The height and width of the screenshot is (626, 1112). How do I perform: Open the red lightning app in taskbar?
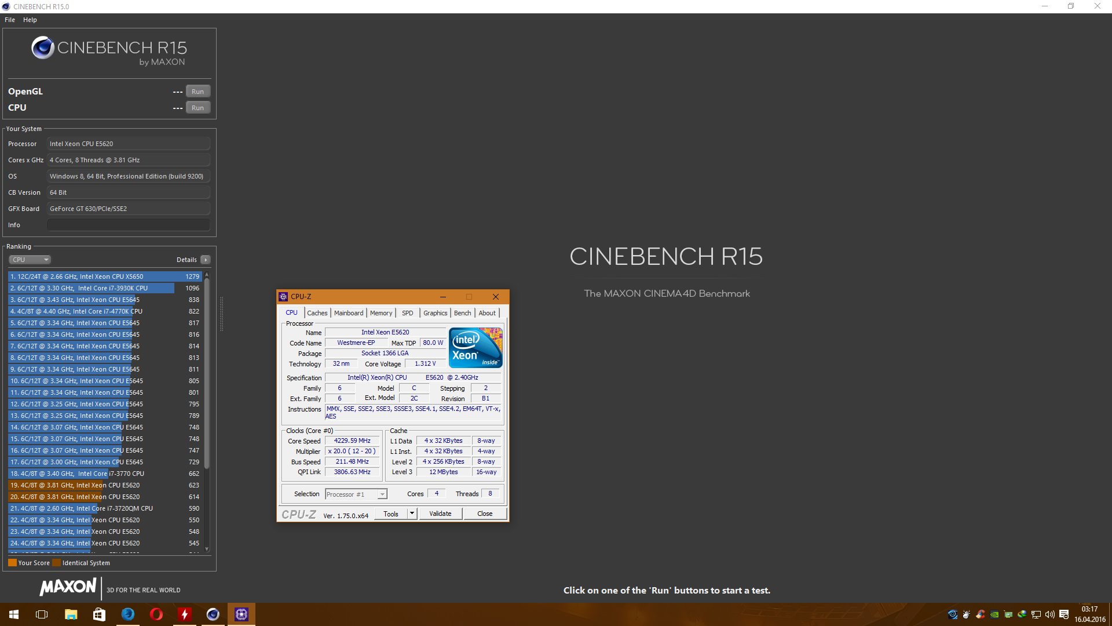click(x=184, y=614)
